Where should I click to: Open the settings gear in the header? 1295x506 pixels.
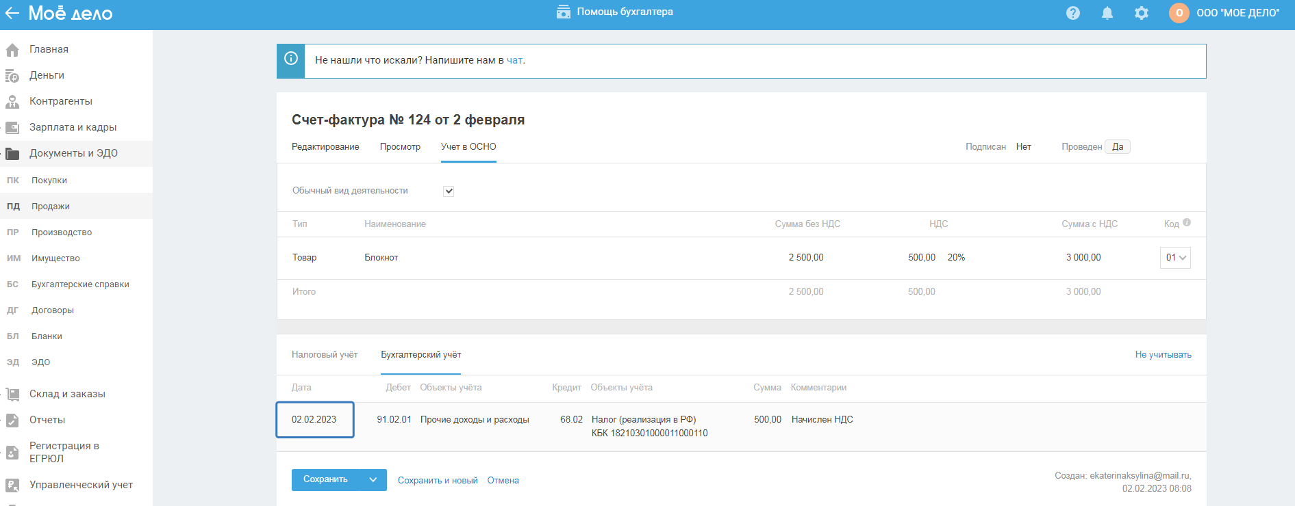tap(1142, 13)
